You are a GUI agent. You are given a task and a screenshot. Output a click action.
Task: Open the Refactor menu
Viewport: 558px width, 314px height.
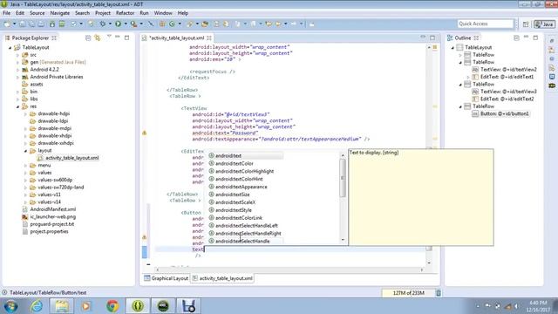click(x=125, y=13)
